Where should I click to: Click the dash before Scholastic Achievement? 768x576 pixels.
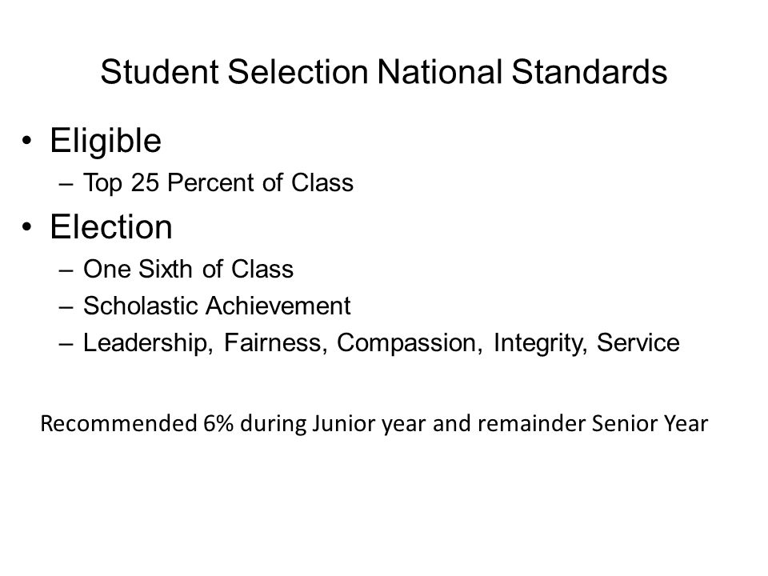click(x=66, y=307)
